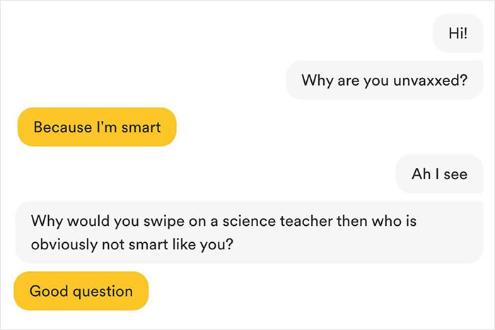Screen dimensions: 495x330
Task: Click the word "Good" in the last reply
Action: point(46,291)
